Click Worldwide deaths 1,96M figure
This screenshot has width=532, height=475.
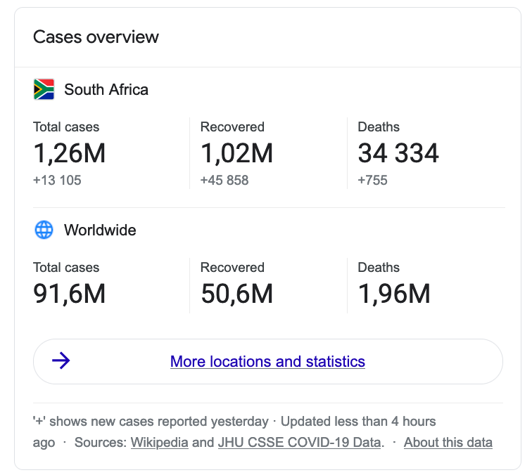pos(393,294)
